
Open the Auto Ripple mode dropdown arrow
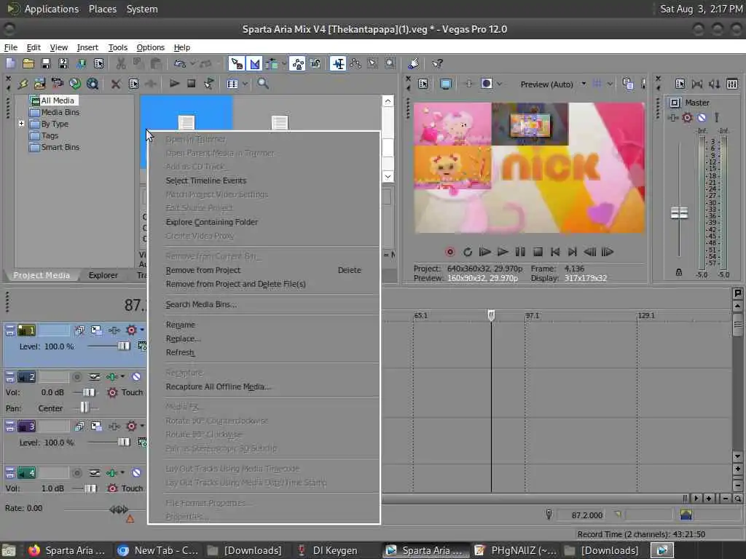click(284, 63)
